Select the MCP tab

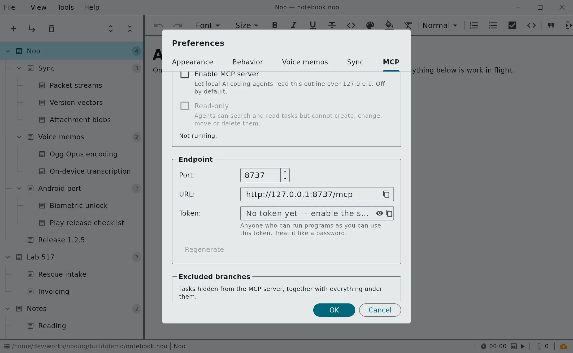391,62
